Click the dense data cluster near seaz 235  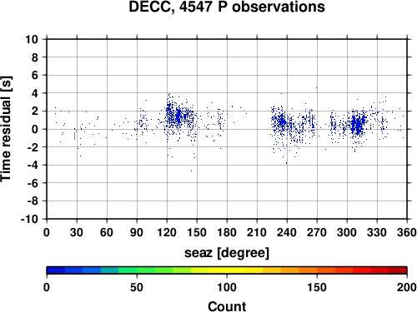click(282, 122)
